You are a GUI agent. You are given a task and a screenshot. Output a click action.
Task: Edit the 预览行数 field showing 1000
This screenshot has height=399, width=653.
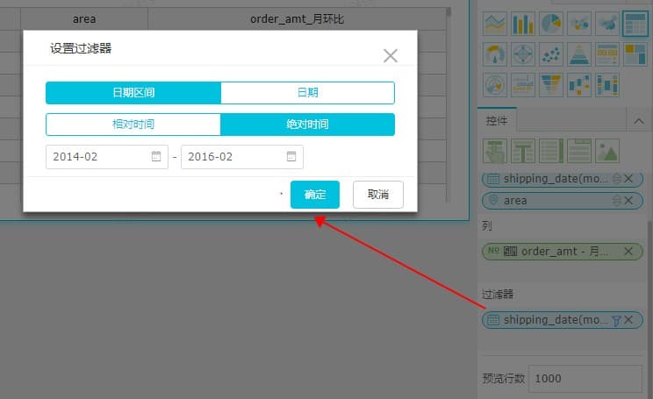[x=585, y=379]
